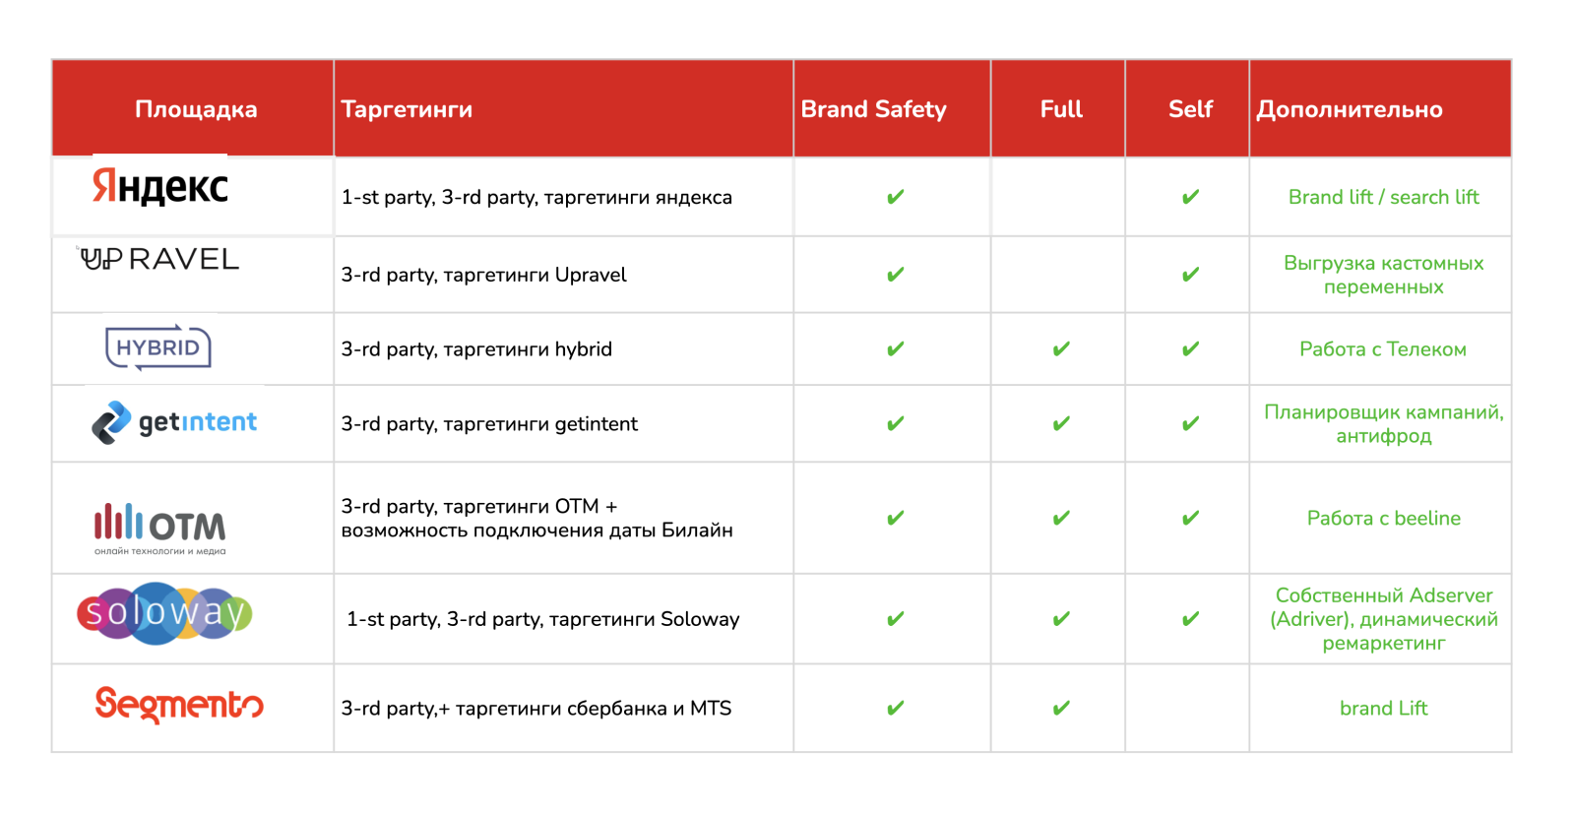
Task: Click Full checkmark in Hybrid row
Action: coord(1060,349)
